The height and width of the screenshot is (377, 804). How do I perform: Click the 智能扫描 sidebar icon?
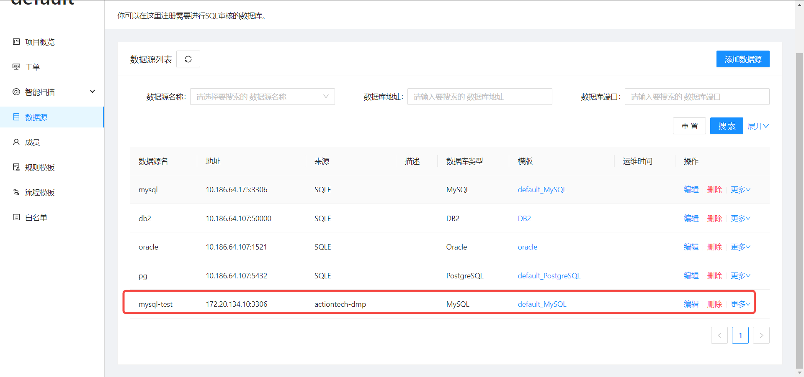[16, 92]
